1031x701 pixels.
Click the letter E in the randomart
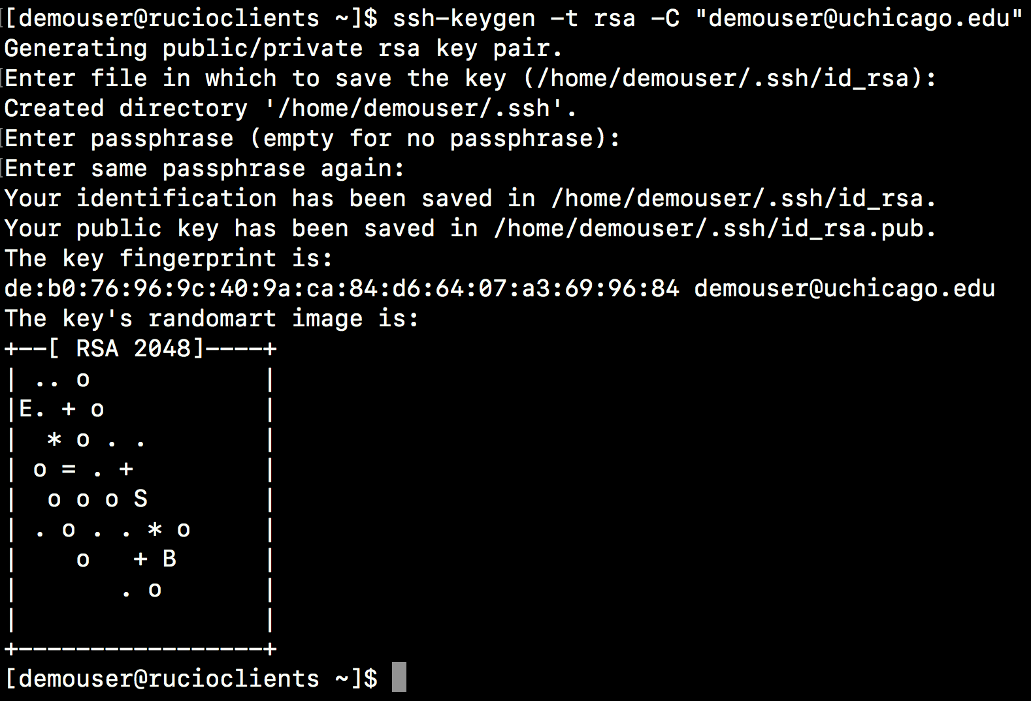[25, 409]
